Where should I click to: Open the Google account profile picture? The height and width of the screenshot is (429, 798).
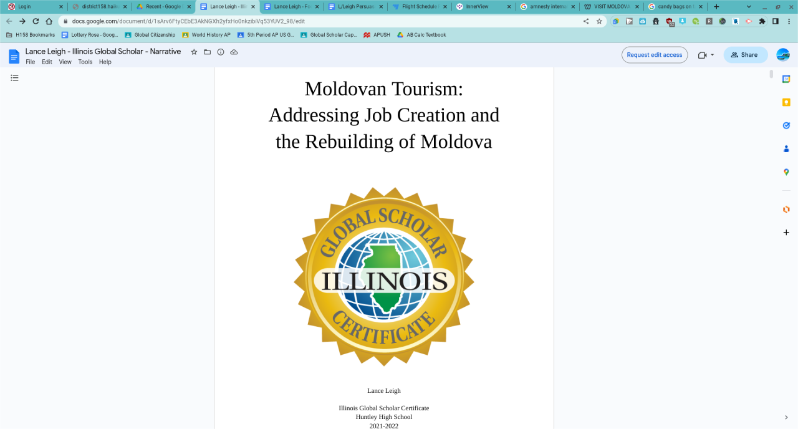tap(783, 55)
